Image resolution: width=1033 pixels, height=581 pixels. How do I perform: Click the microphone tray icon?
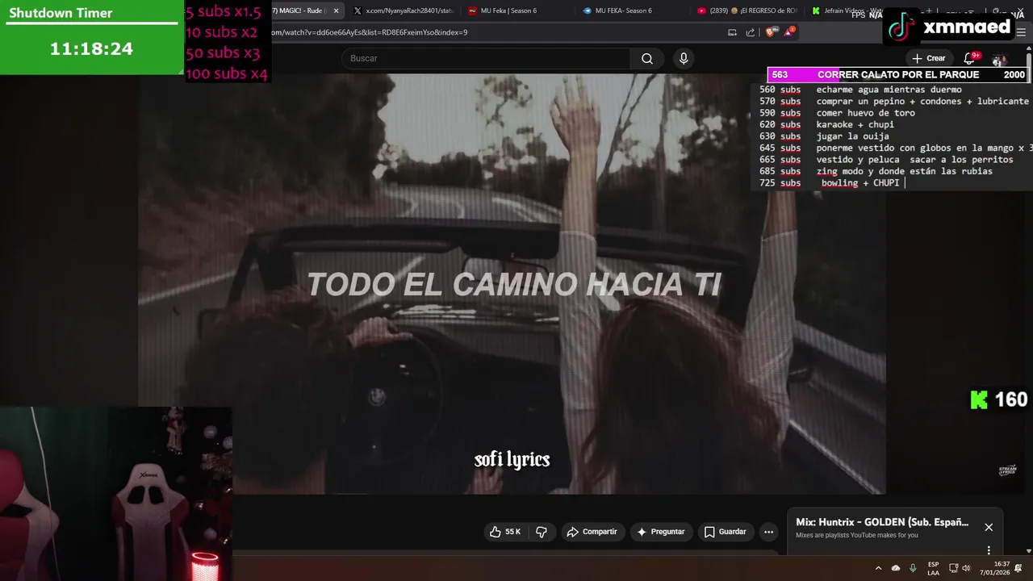tap(913, 568)
